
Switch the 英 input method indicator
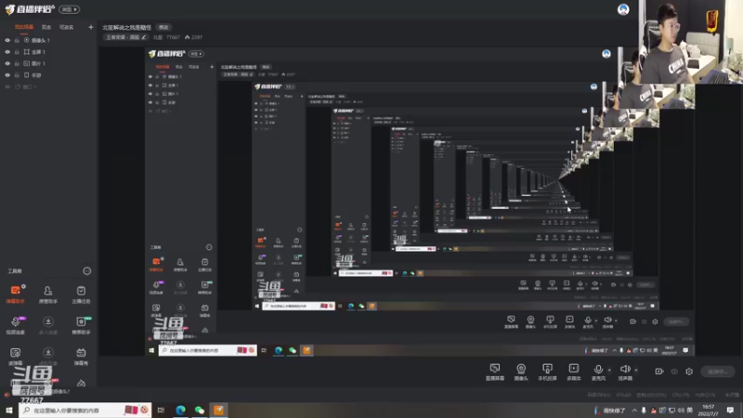coord(690,411)
